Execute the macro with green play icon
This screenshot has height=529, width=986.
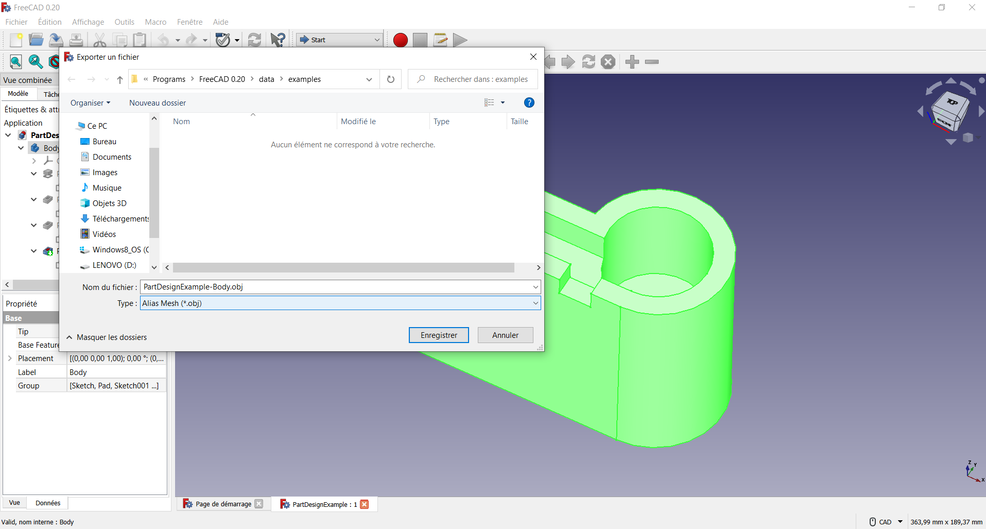pos(460,40)
